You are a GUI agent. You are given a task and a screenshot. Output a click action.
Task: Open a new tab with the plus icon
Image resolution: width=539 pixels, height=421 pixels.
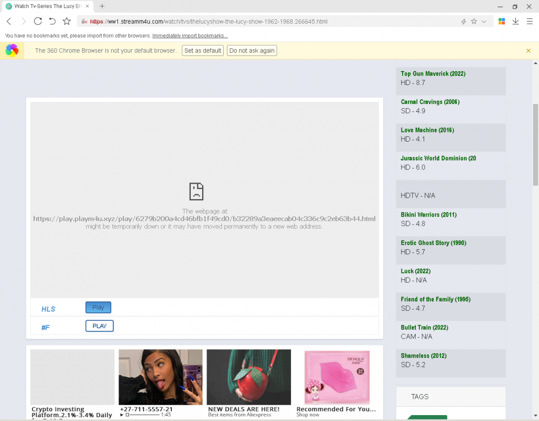[102, 6]
